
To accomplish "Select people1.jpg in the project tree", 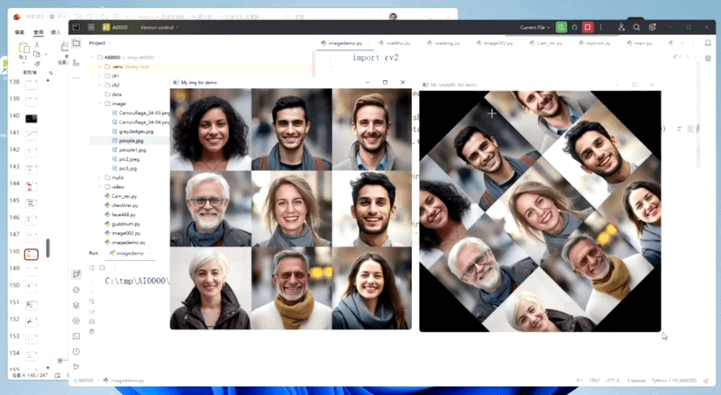I will click(123, 149).
